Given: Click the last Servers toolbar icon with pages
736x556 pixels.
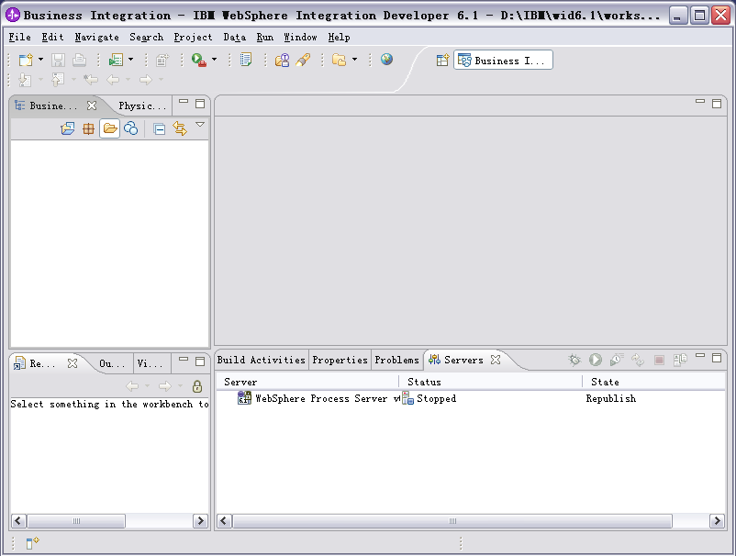Looking at the screenshot, I should [680, 360].
